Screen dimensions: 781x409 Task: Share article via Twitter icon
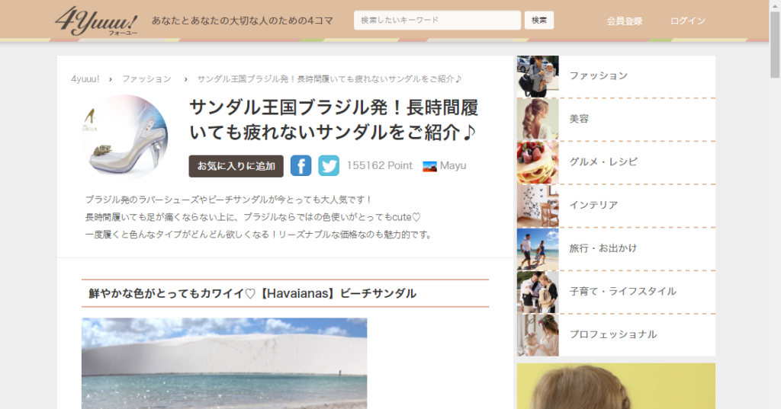[x=329, y=166]
